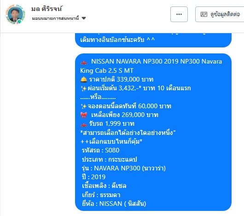The width and height of the screenshot is (244, 216).
Task: Click the price line ราคาปกติ 339,000 บาท
Action: pos(121,79)
